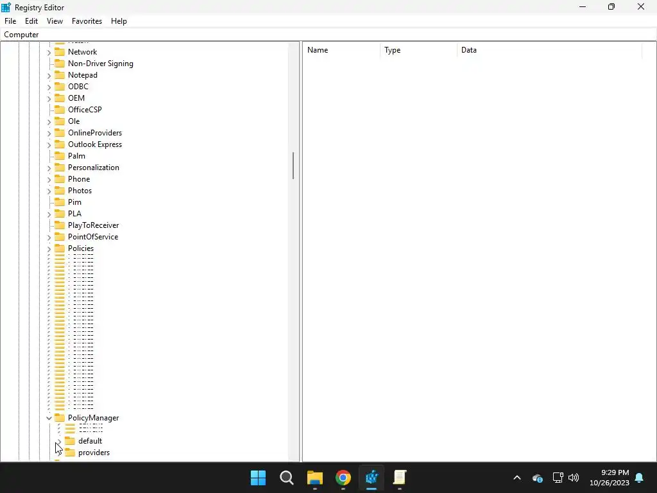Click the PointOfService folder icon

60,236
